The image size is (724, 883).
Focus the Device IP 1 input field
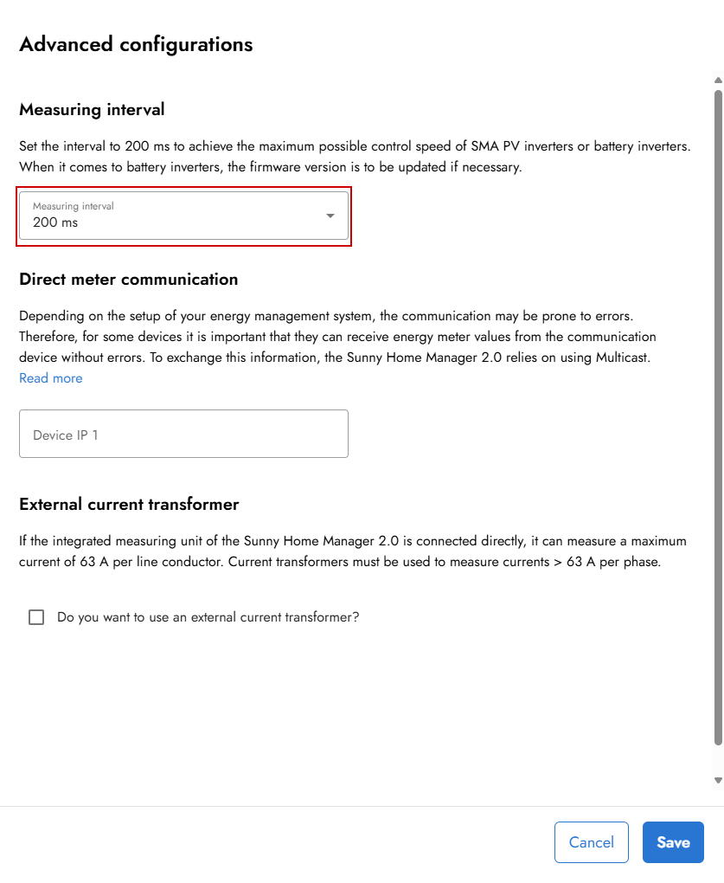pyautogui.click(x=183, y=434)
